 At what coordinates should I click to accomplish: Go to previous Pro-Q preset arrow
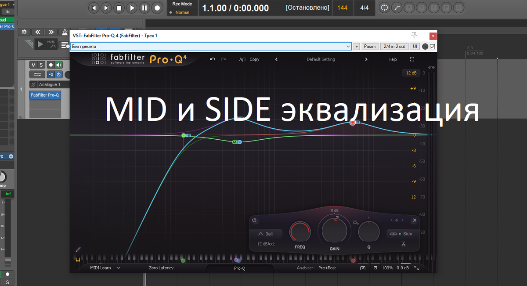coord(276,59)
